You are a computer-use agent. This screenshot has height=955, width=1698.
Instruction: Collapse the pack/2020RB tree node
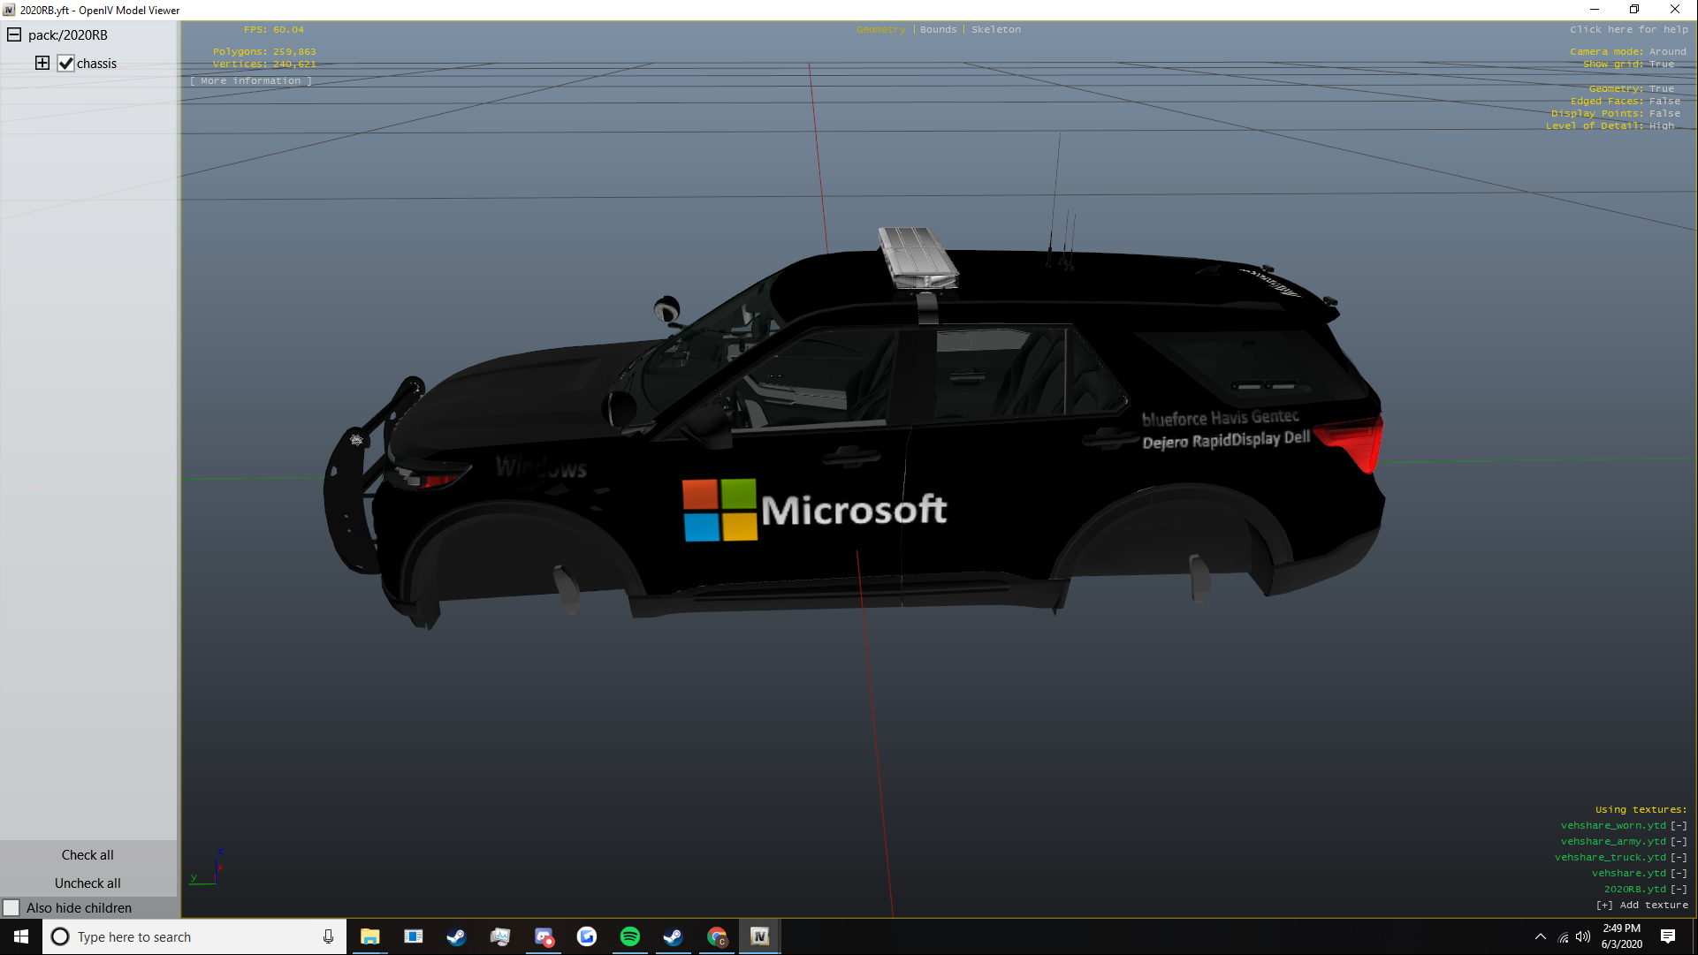point(14,35)
